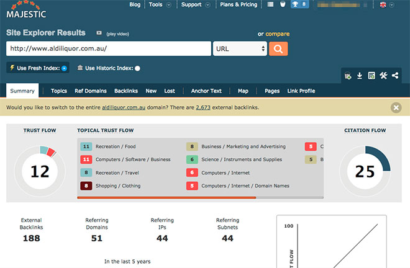Click the Citation Flow 25 gauge
Screen dimensions: 410x268
tap(365, 171)
